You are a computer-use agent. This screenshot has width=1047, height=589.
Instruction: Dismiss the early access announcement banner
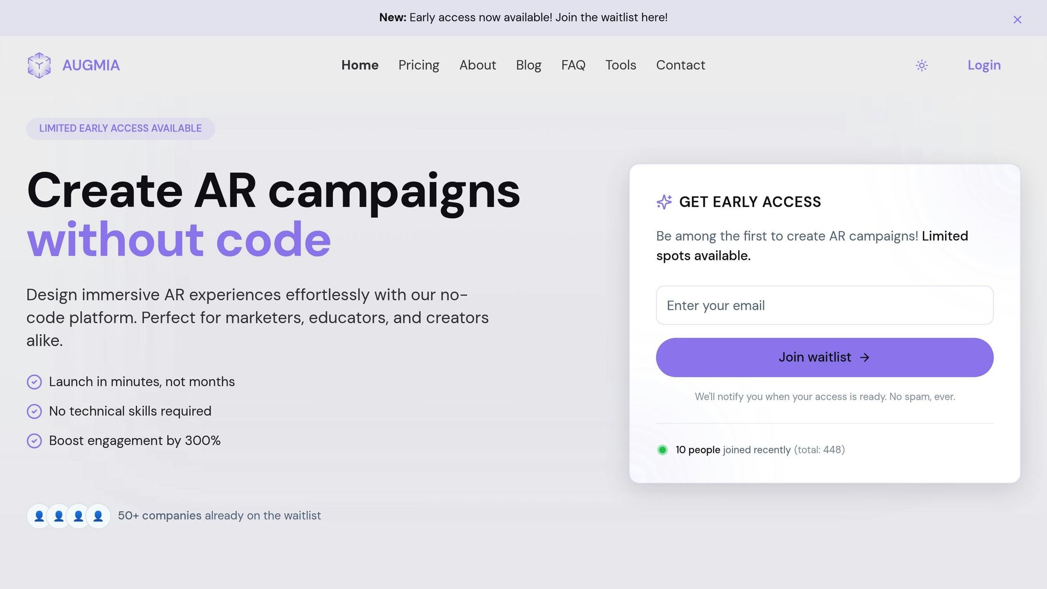pos(1017,19)
